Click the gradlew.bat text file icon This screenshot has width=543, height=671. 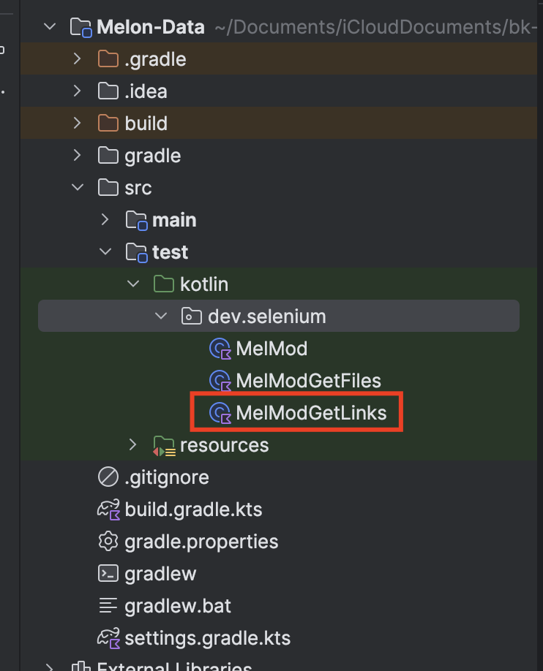tap(108, 606)
